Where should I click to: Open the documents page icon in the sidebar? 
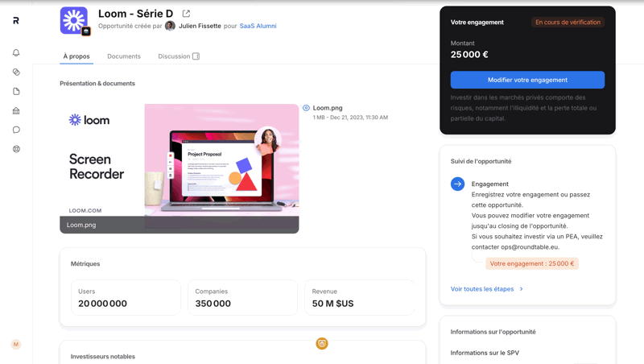16,91
